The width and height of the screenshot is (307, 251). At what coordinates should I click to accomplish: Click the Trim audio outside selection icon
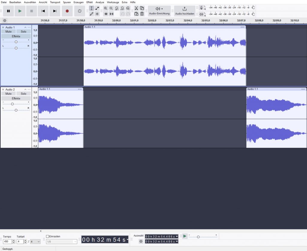pos(106,14)
